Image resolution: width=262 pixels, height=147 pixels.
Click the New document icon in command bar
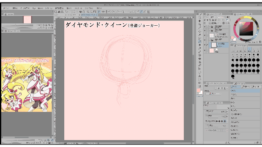pos(55,12)
